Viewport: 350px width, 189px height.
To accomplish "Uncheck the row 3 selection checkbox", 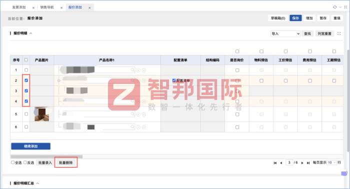I will pyautogui.click(x=26, y=91).
